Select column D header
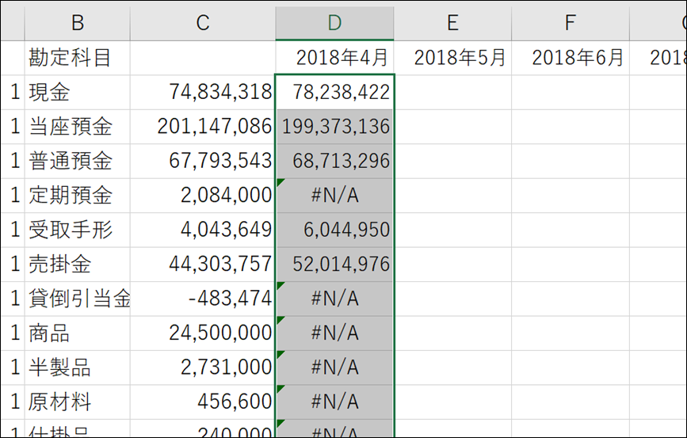The image size is (687, 438). coord(334,23)
